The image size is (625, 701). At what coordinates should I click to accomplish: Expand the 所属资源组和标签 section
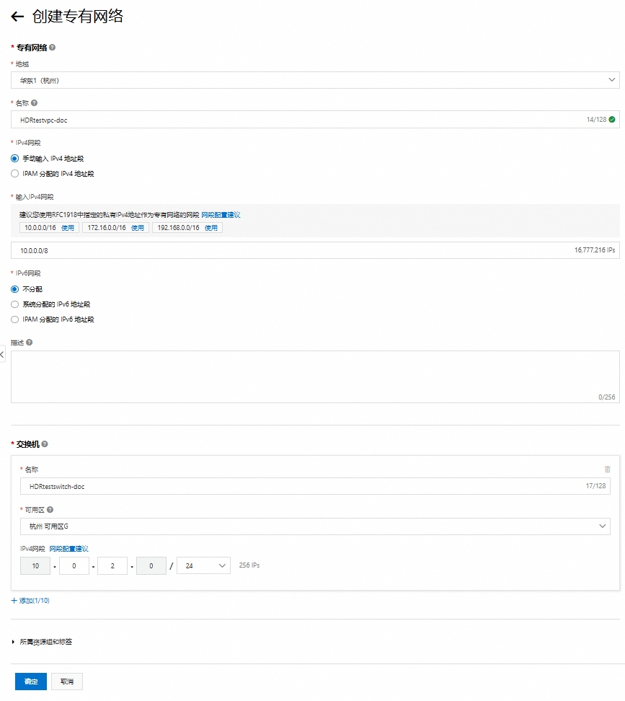pyautogui.click(x=42, y=642)
